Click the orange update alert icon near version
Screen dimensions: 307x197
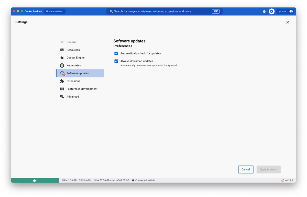[283, 180]
